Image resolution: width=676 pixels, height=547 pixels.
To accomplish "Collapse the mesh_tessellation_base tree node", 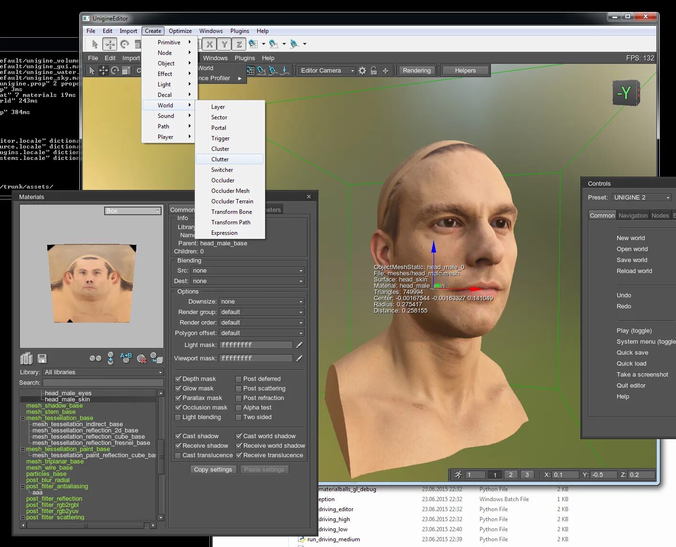I will 22,418.
